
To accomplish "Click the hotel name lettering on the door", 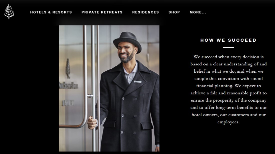I will (68, 85).
